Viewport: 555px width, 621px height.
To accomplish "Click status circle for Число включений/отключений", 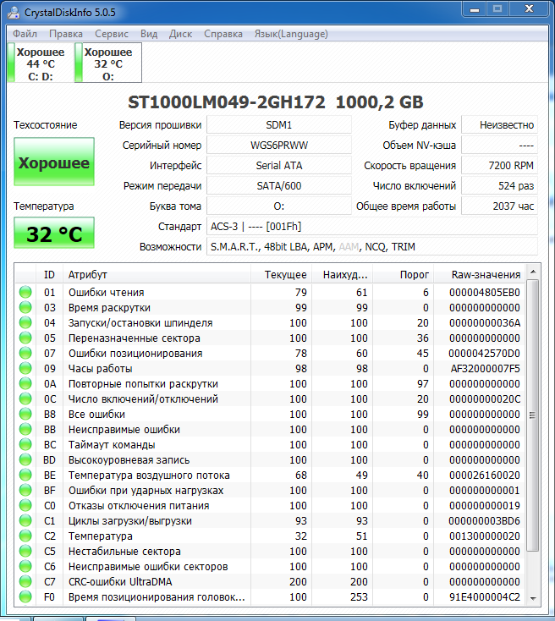I will [x=25, y=398].
